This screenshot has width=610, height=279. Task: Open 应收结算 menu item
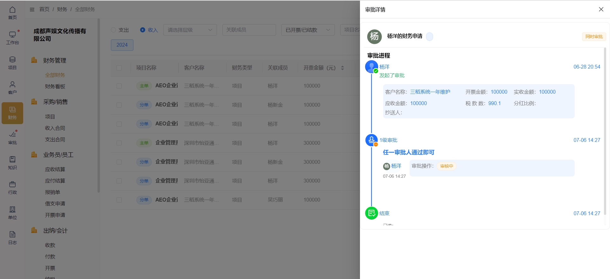pyautogui.click(x=55, y=169)
